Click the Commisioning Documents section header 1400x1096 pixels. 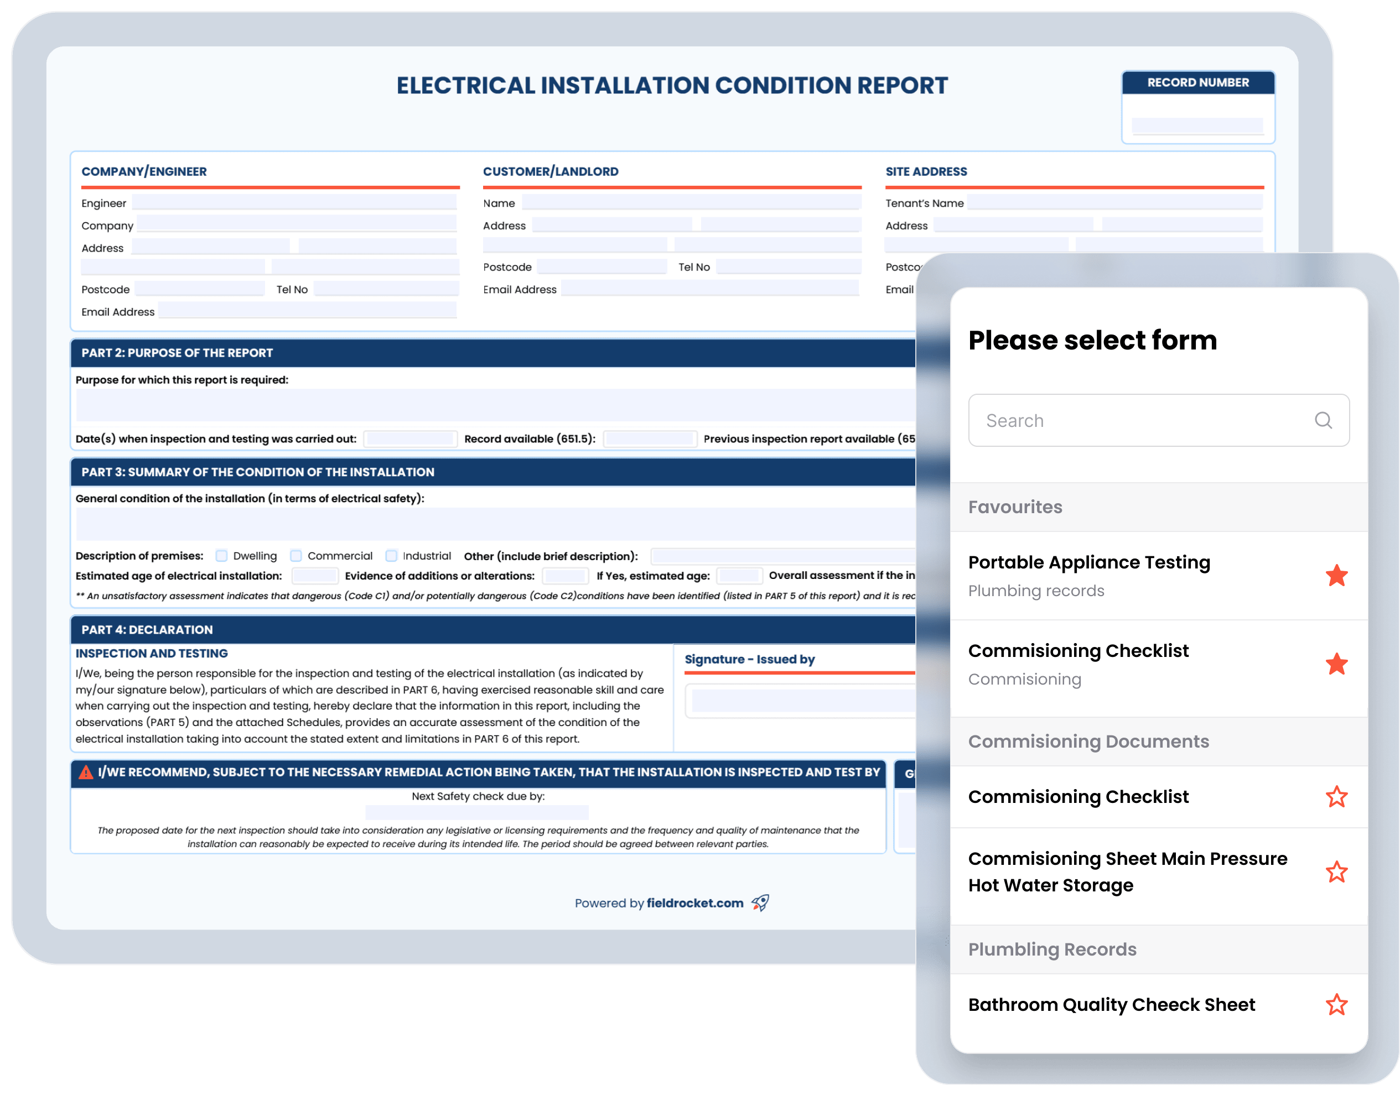(x=1158, y=741)
